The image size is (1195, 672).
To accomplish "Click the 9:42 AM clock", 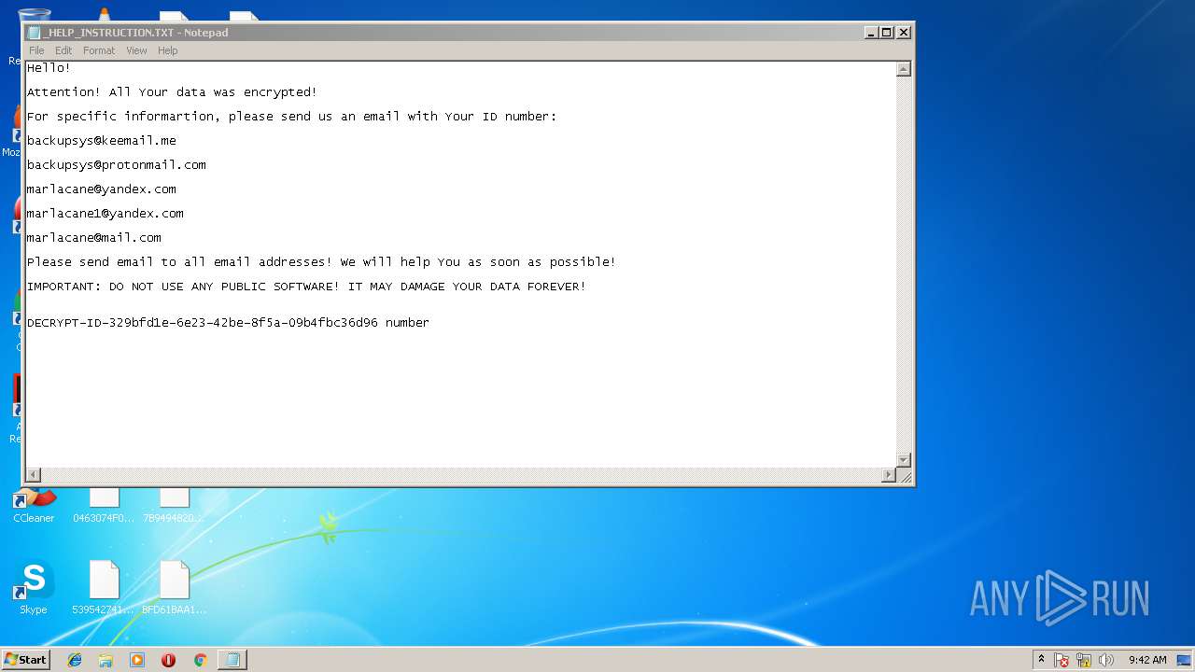I will [x=1147, y=660].
